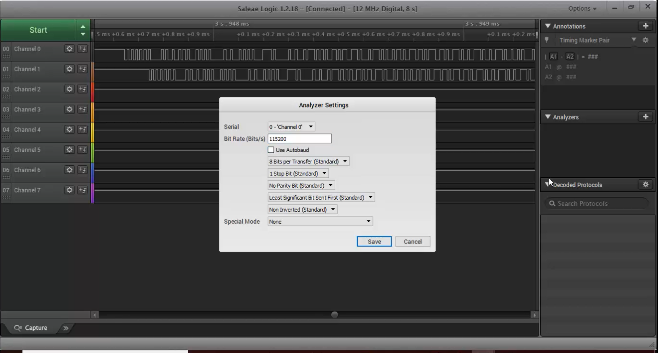Viewport: 658px width, 353px height.
Task: Open the Stop Bit dropdown
Action: pos(298,173)
